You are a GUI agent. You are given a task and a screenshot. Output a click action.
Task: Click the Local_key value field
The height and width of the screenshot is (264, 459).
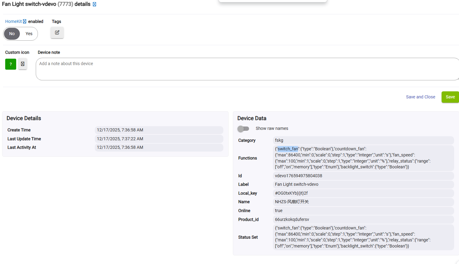(363, 193)
